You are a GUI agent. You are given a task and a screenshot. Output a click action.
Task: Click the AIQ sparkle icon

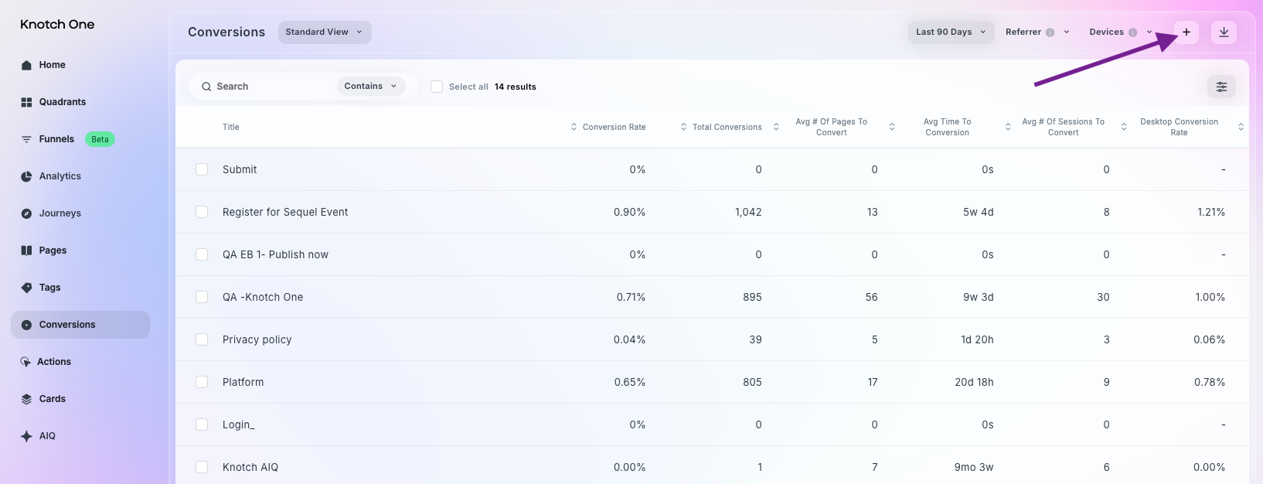coord(26,436)
